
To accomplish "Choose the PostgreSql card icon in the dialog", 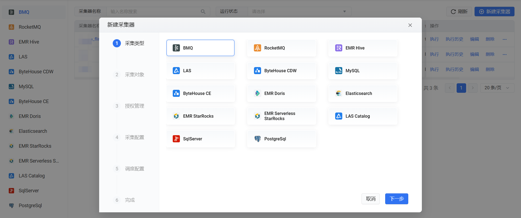I will (258, 139).
